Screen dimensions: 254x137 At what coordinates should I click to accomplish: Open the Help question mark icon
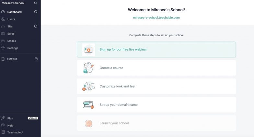[3, 125]
